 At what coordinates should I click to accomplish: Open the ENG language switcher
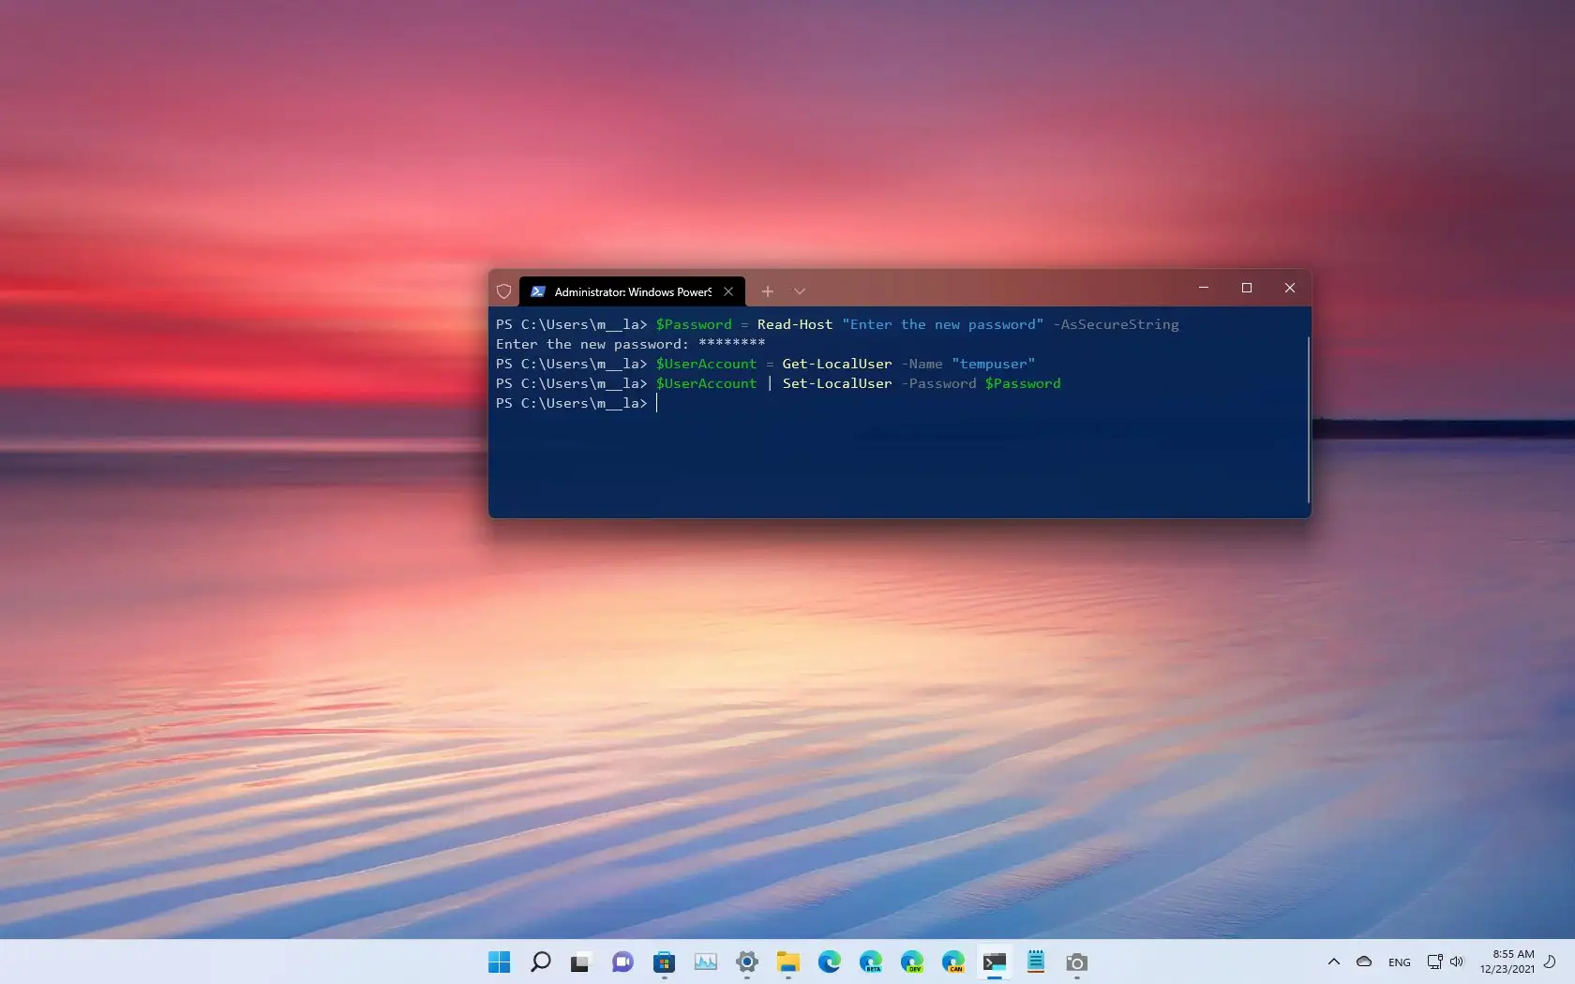(1399, 962)
